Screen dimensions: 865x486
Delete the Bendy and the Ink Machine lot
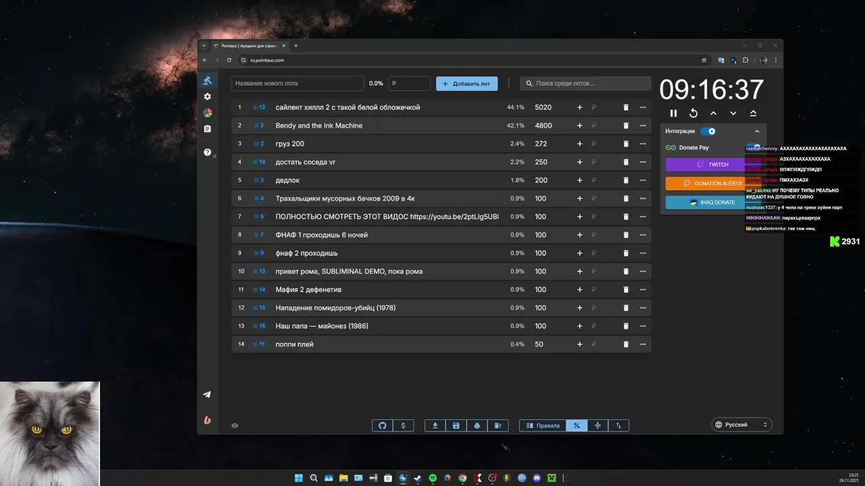(x=626, y=126)
